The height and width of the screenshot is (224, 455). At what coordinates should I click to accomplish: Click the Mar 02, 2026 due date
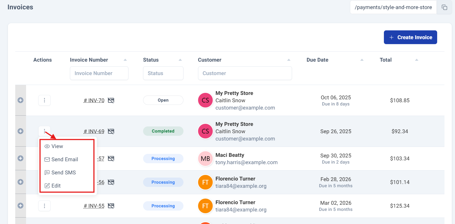click(x=336, y=203)
